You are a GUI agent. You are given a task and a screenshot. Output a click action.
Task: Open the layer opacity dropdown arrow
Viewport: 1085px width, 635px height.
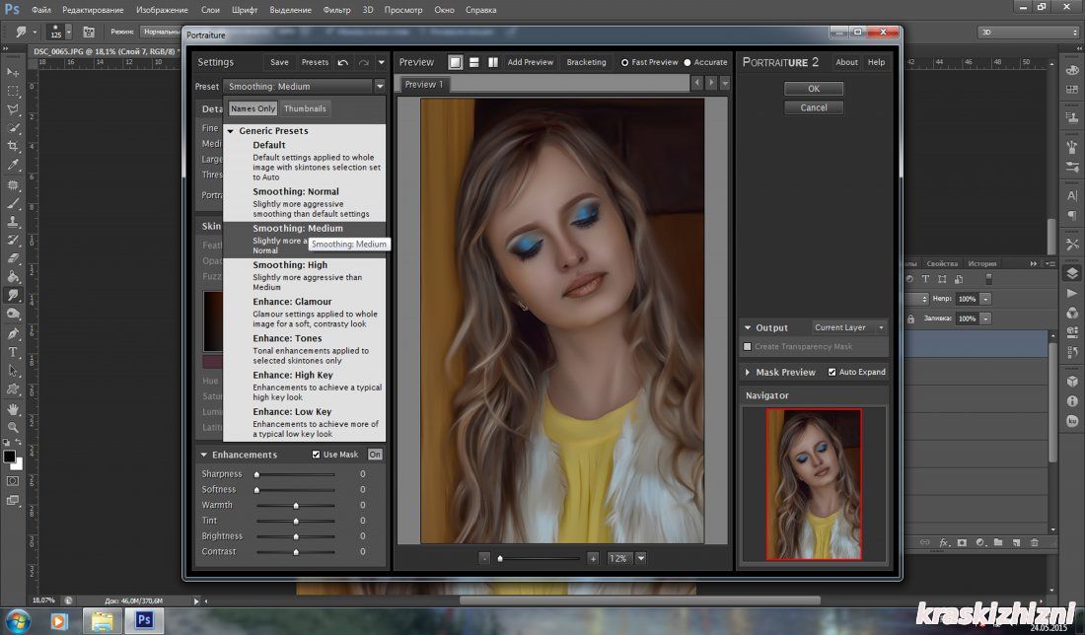pyautogui.click(x=985, y=299)
